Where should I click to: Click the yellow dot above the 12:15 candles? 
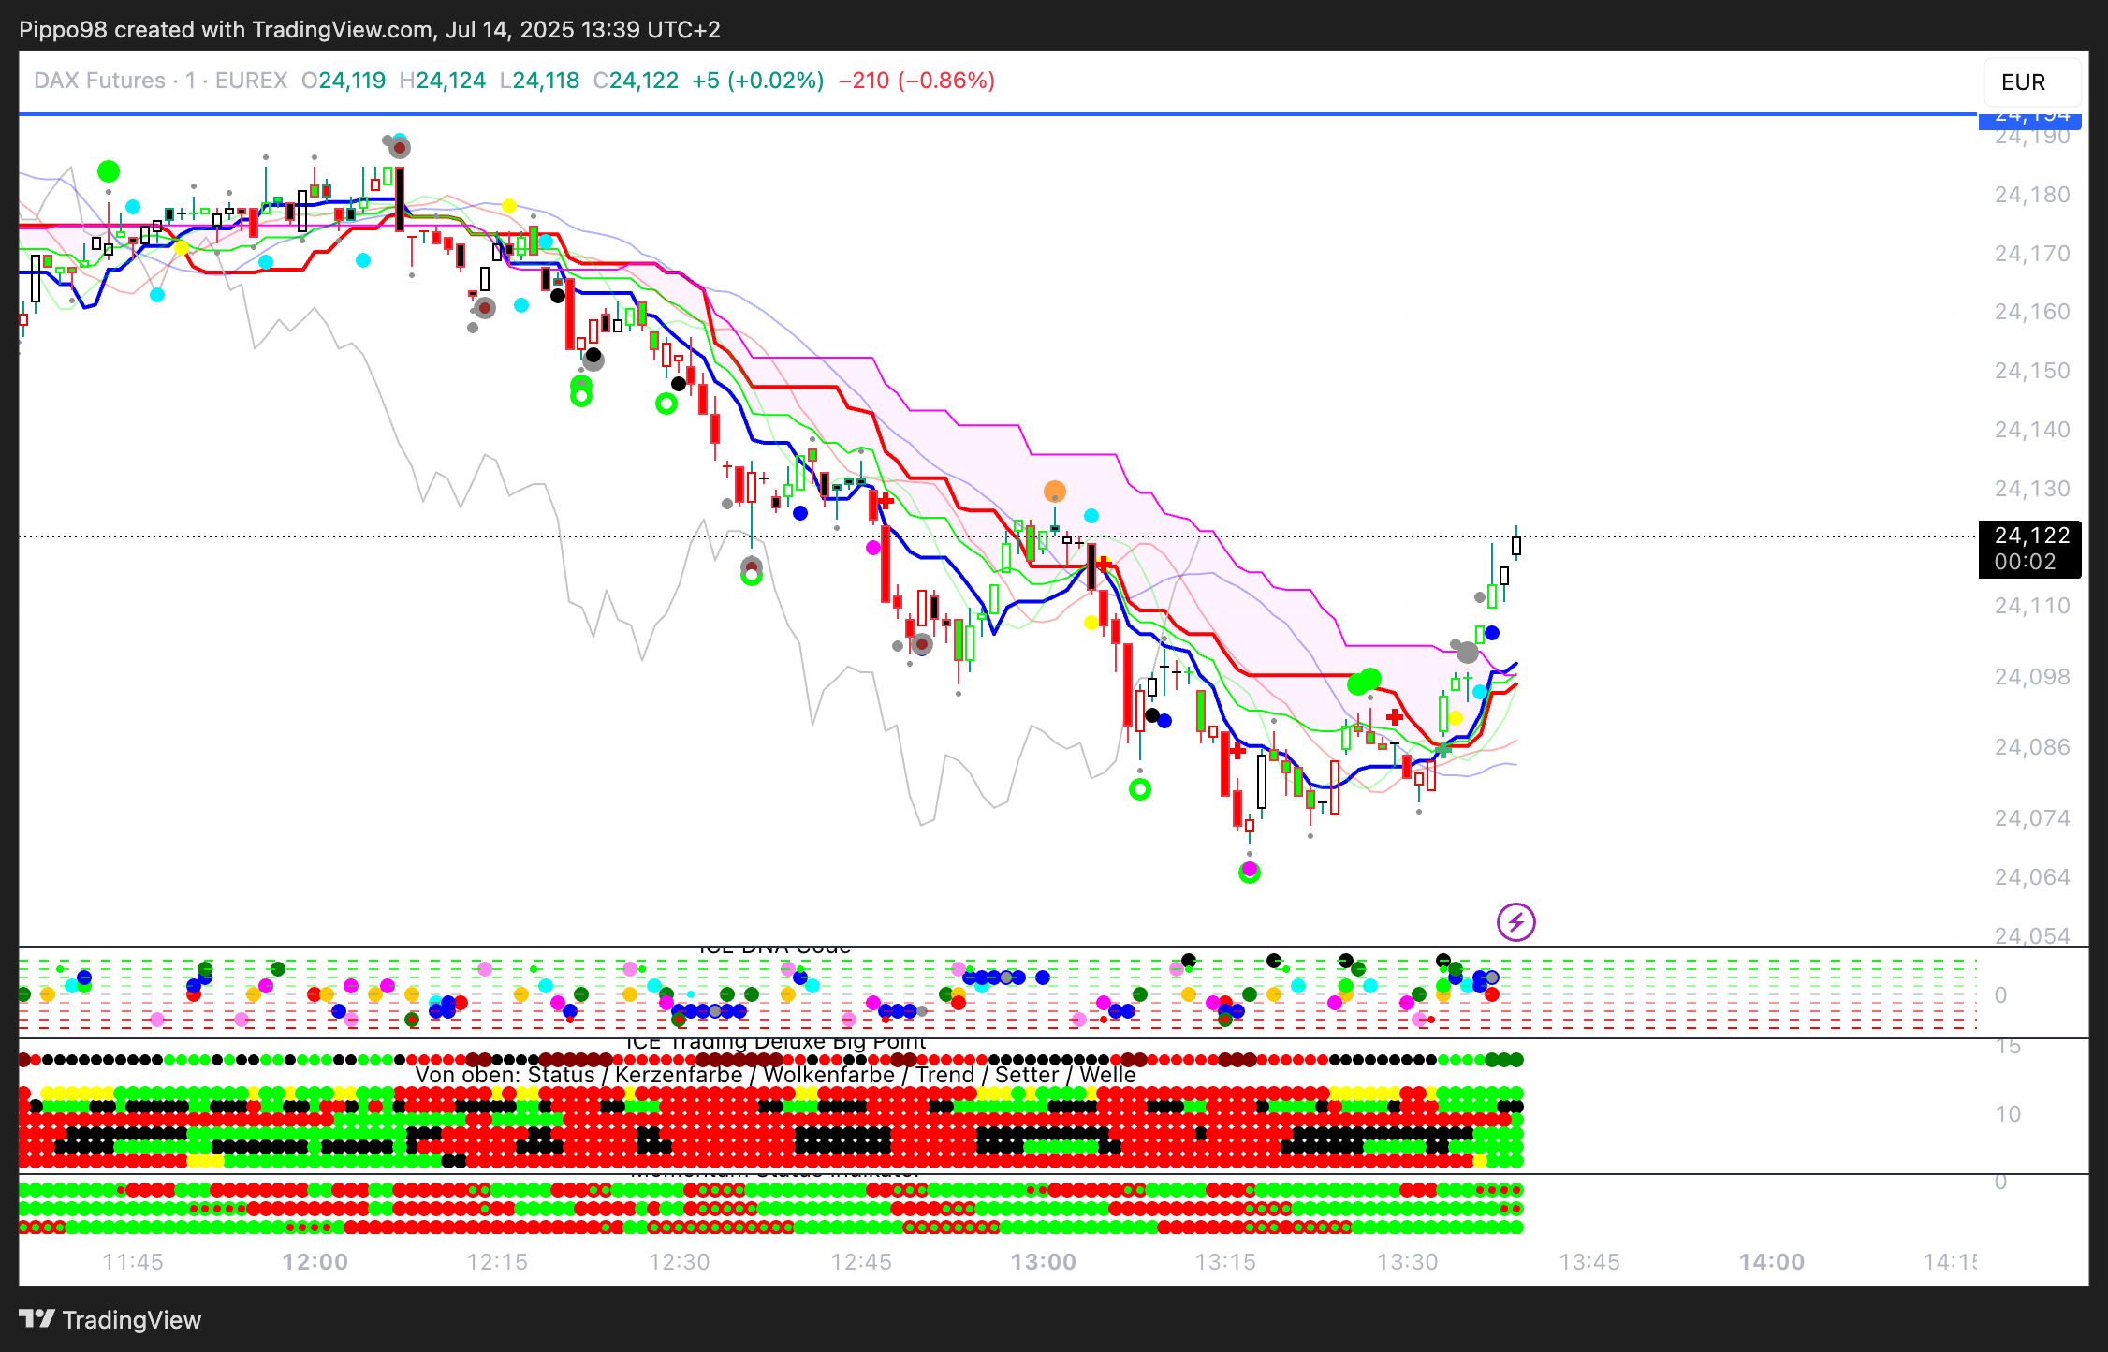pos(508,206)
